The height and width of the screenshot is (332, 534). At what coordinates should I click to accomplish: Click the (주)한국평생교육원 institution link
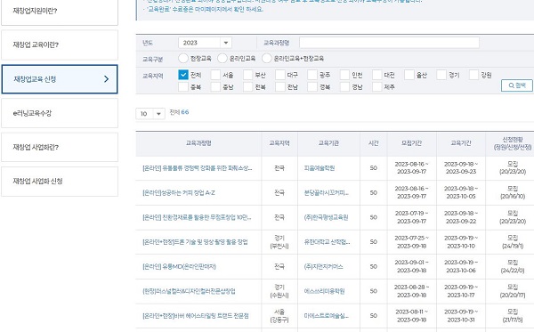click(x=326, y=217)
